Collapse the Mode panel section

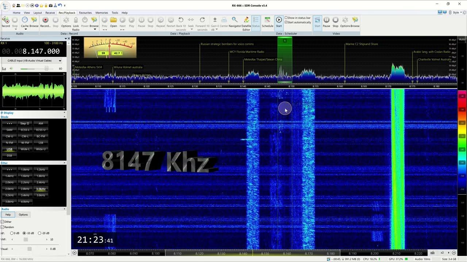(x=65, y=117)
